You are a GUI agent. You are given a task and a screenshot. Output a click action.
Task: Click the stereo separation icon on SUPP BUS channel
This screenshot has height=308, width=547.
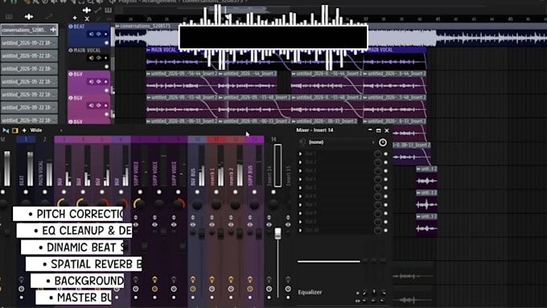click(250, 224)
